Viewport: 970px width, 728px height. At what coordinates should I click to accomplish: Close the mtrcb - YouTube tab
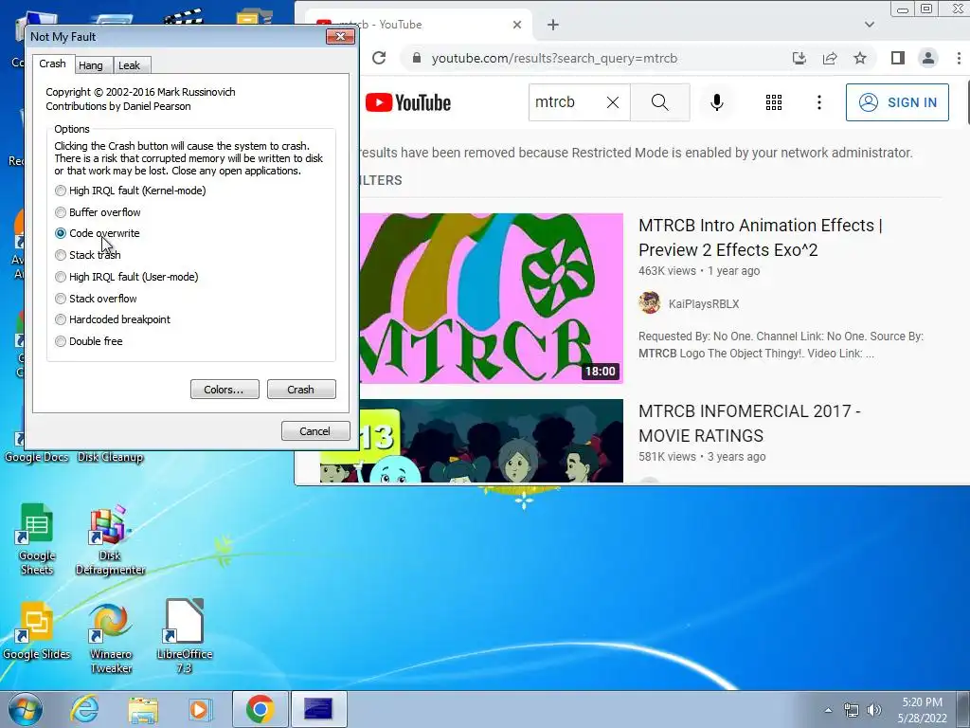517,25
